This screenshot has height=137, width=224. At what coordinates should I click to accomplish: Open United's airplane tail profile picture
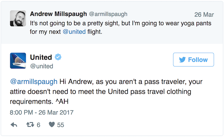pyautogui.click(x=18, y=61)
